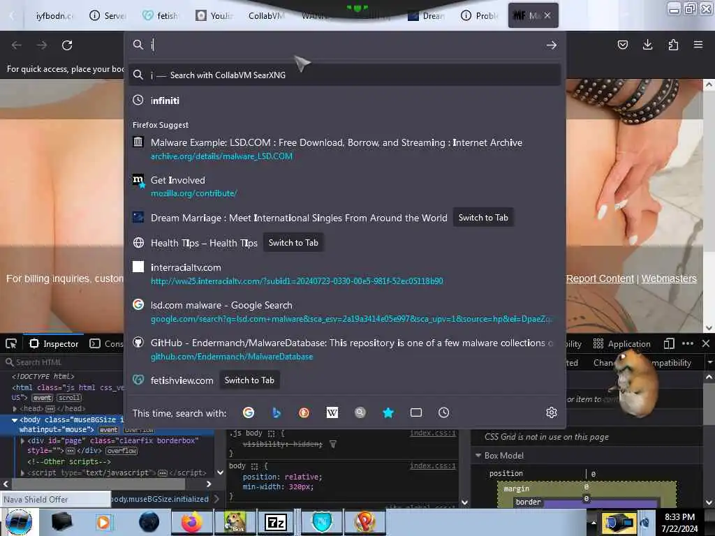The image size is (715, 536).
Task: Open the clock showing 8:33 PM
Action: click(x=679, y=522)
